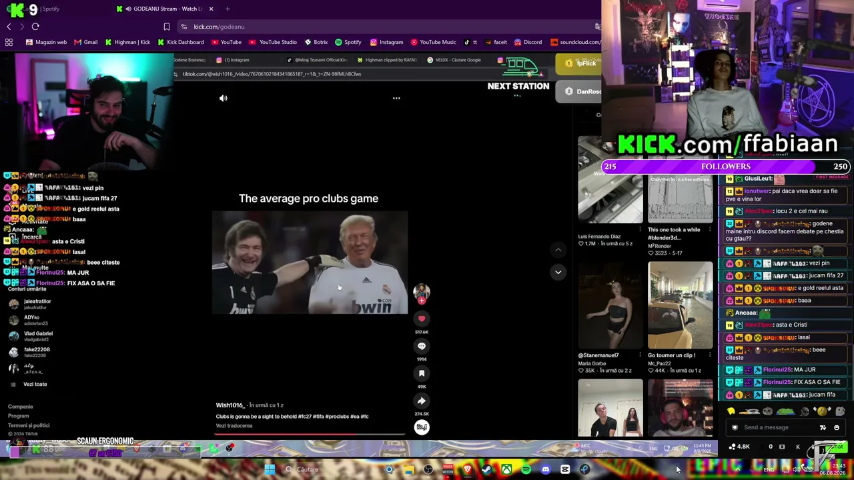Open Brave browser from the taskbar
Image resolution: width=854 pixels, height=480 pixels.
pyautogui.click(x=468, y=469)
